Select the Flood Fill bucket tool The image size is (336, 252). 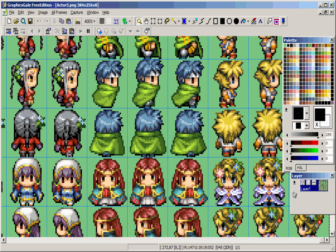click(243, 21)
